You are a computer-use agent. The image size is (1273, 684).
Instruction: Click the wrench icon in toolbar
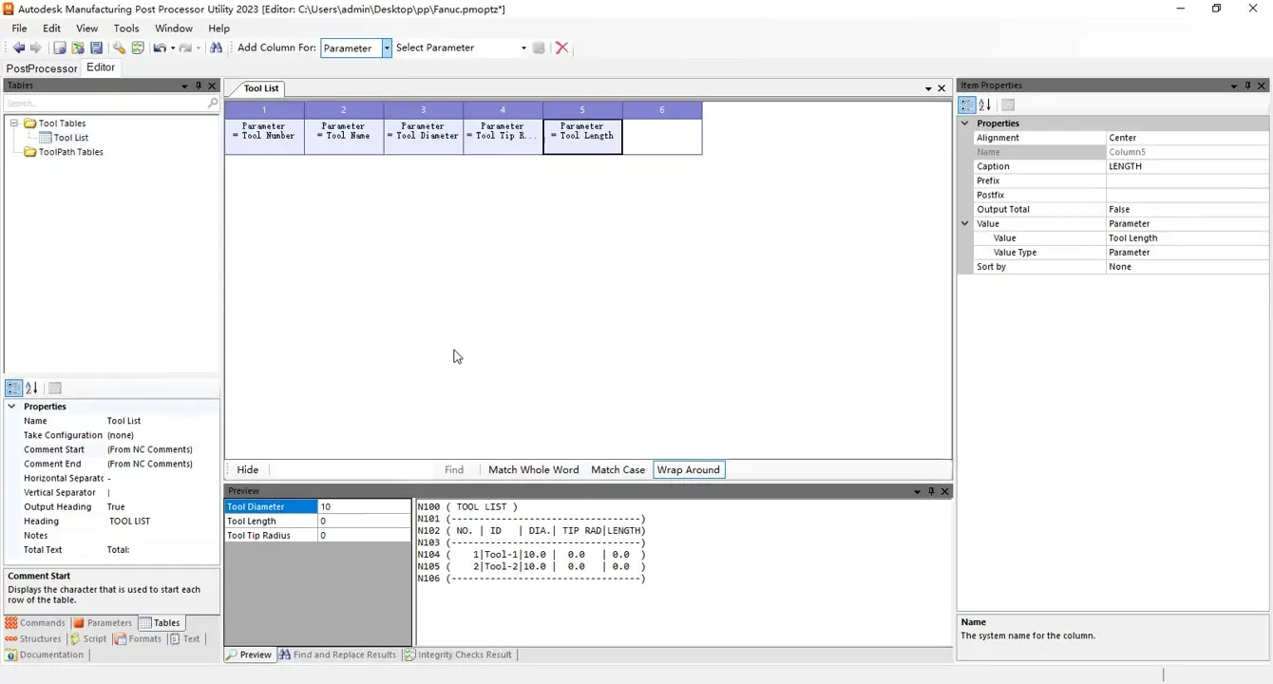click(x=119, y=47)
